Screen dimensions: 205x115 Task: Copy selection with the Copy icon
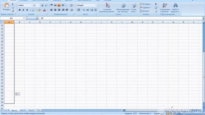(x=13, y=8)
